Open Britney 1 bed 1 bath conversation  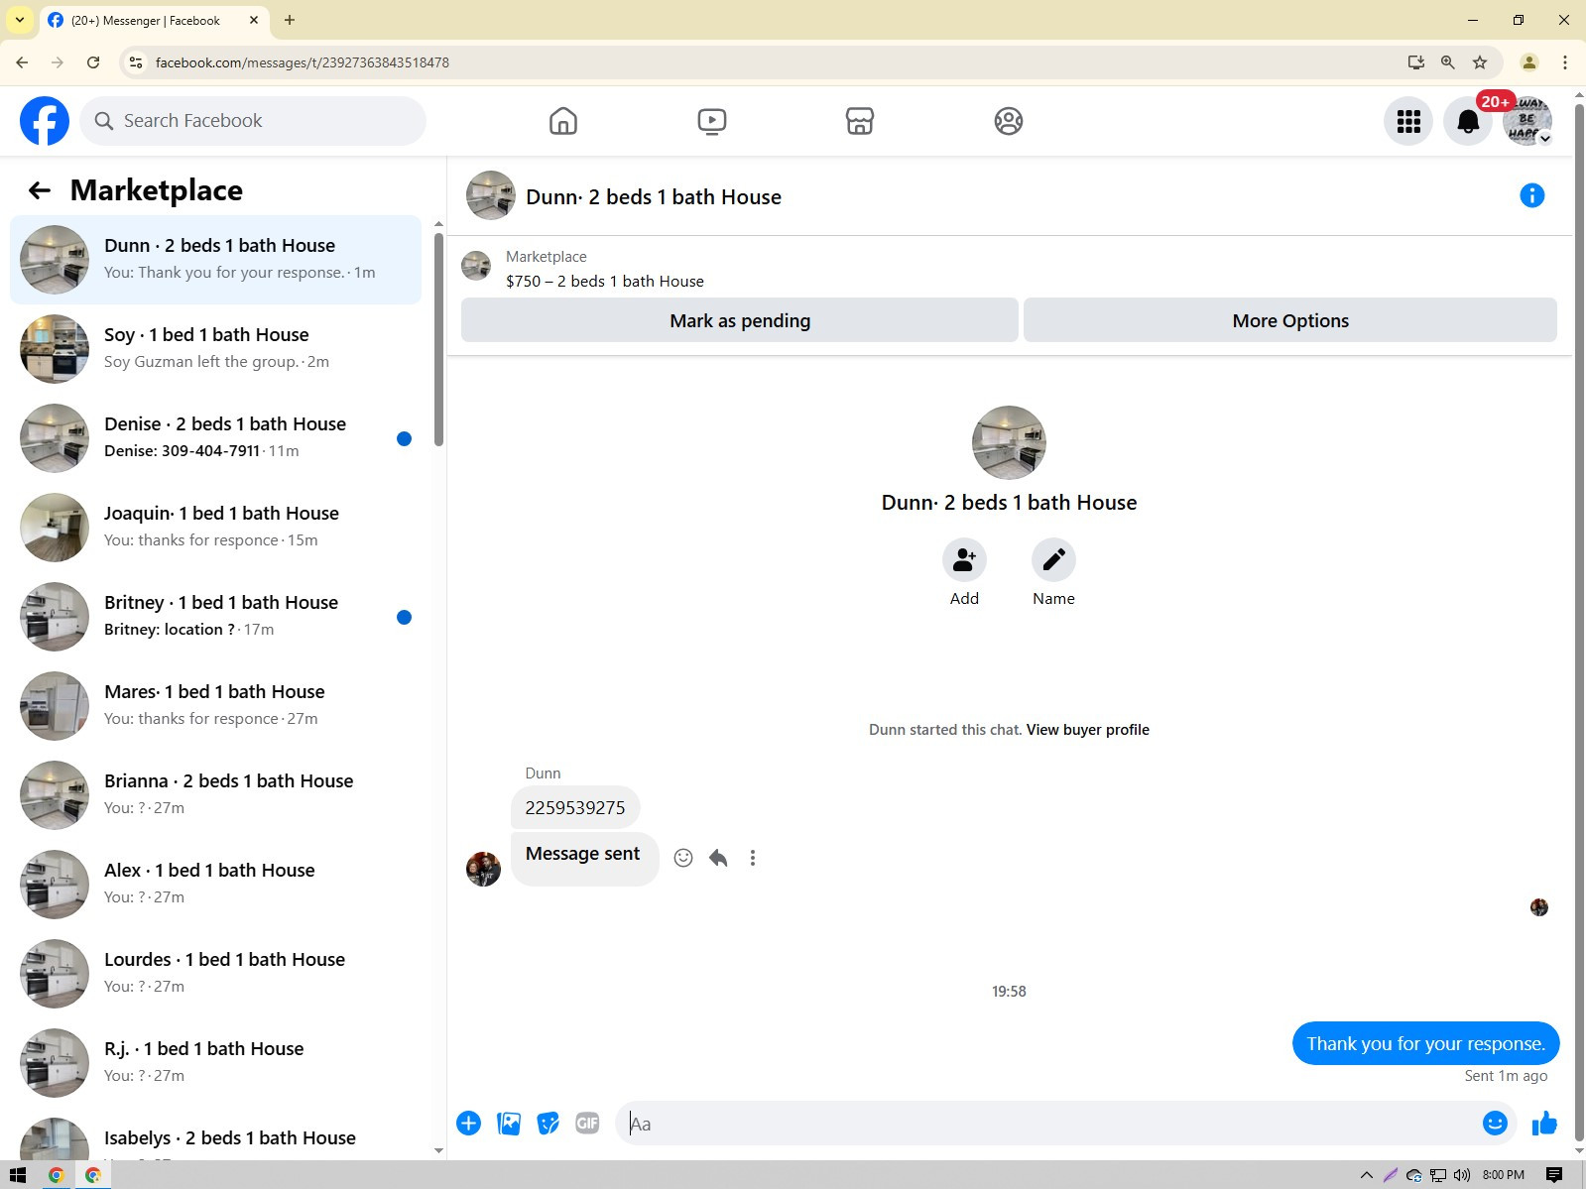pos(215,617)
